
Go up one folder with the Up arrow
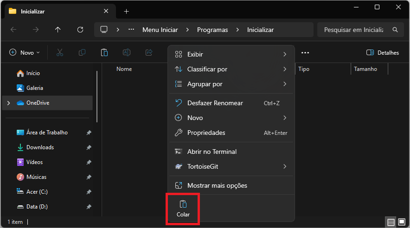(x=58, y=30)
